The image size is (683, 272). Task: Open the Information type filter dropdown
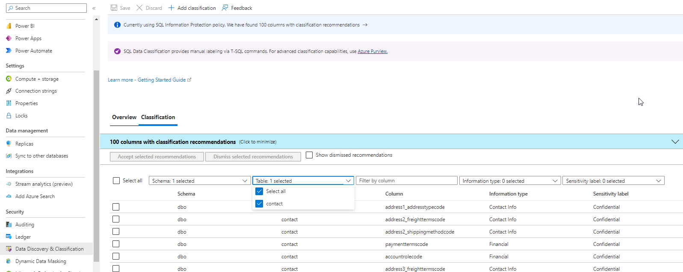pos(510,181)
